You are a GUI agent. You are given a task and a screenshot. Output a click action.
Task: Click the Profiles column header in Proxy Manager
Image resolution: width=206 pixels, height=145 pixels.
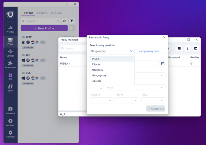coord(195,57)
